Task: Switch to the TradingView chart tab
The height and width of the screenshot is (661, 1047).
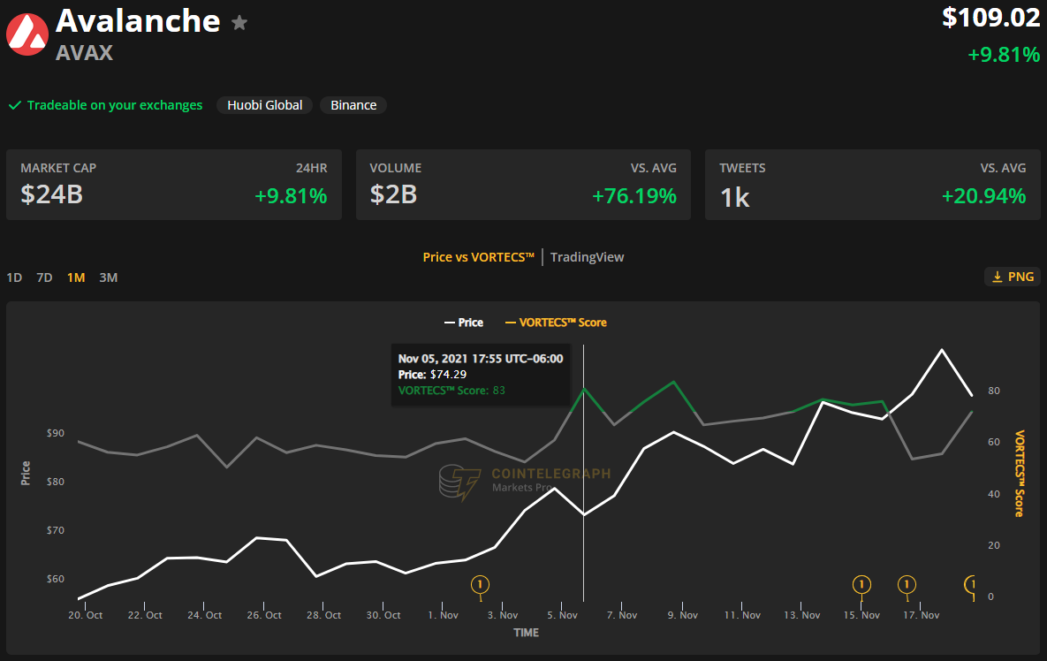Action: click(x=587, y=257)
